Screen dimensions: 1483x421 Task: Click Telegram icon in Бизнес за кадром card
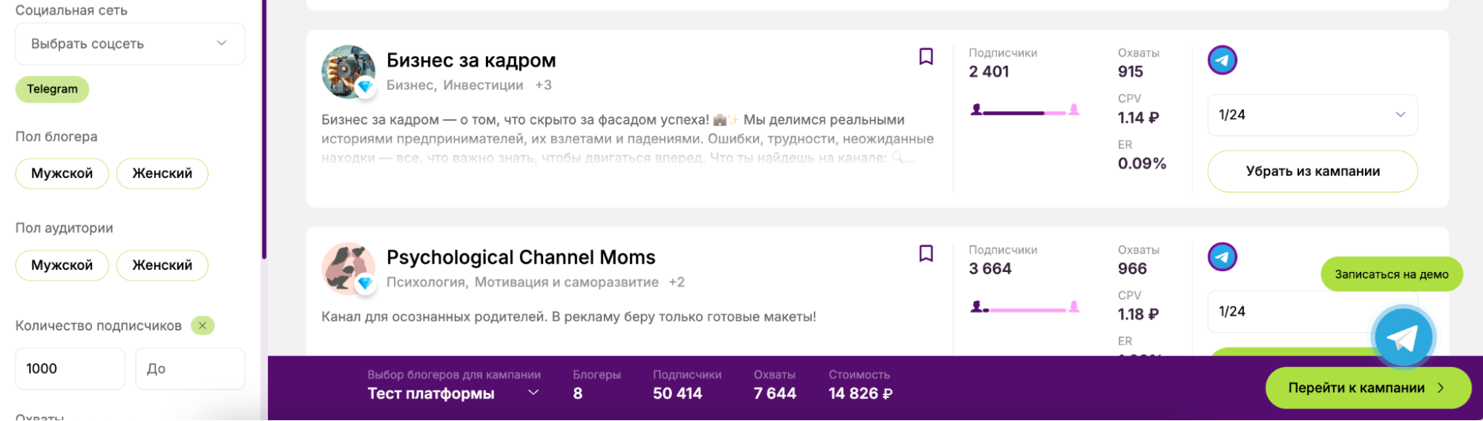[x=1222, y=60]
